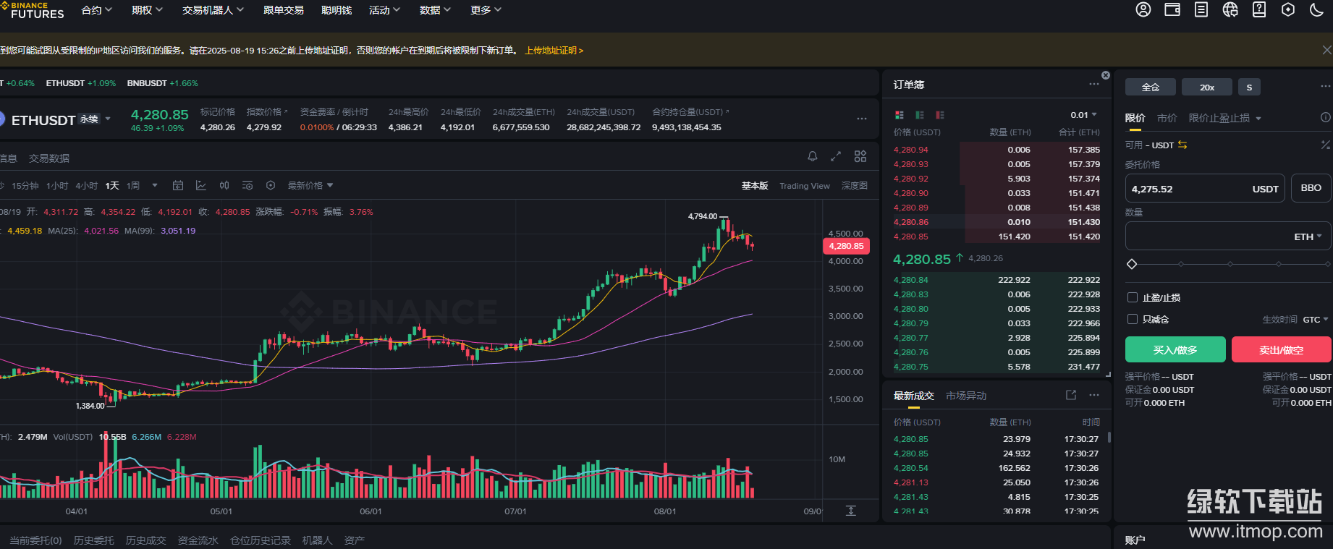Open the 0.01 price precision dropdown
The height and width of the screenshot is (549, 1333).
pos(1083,115)
